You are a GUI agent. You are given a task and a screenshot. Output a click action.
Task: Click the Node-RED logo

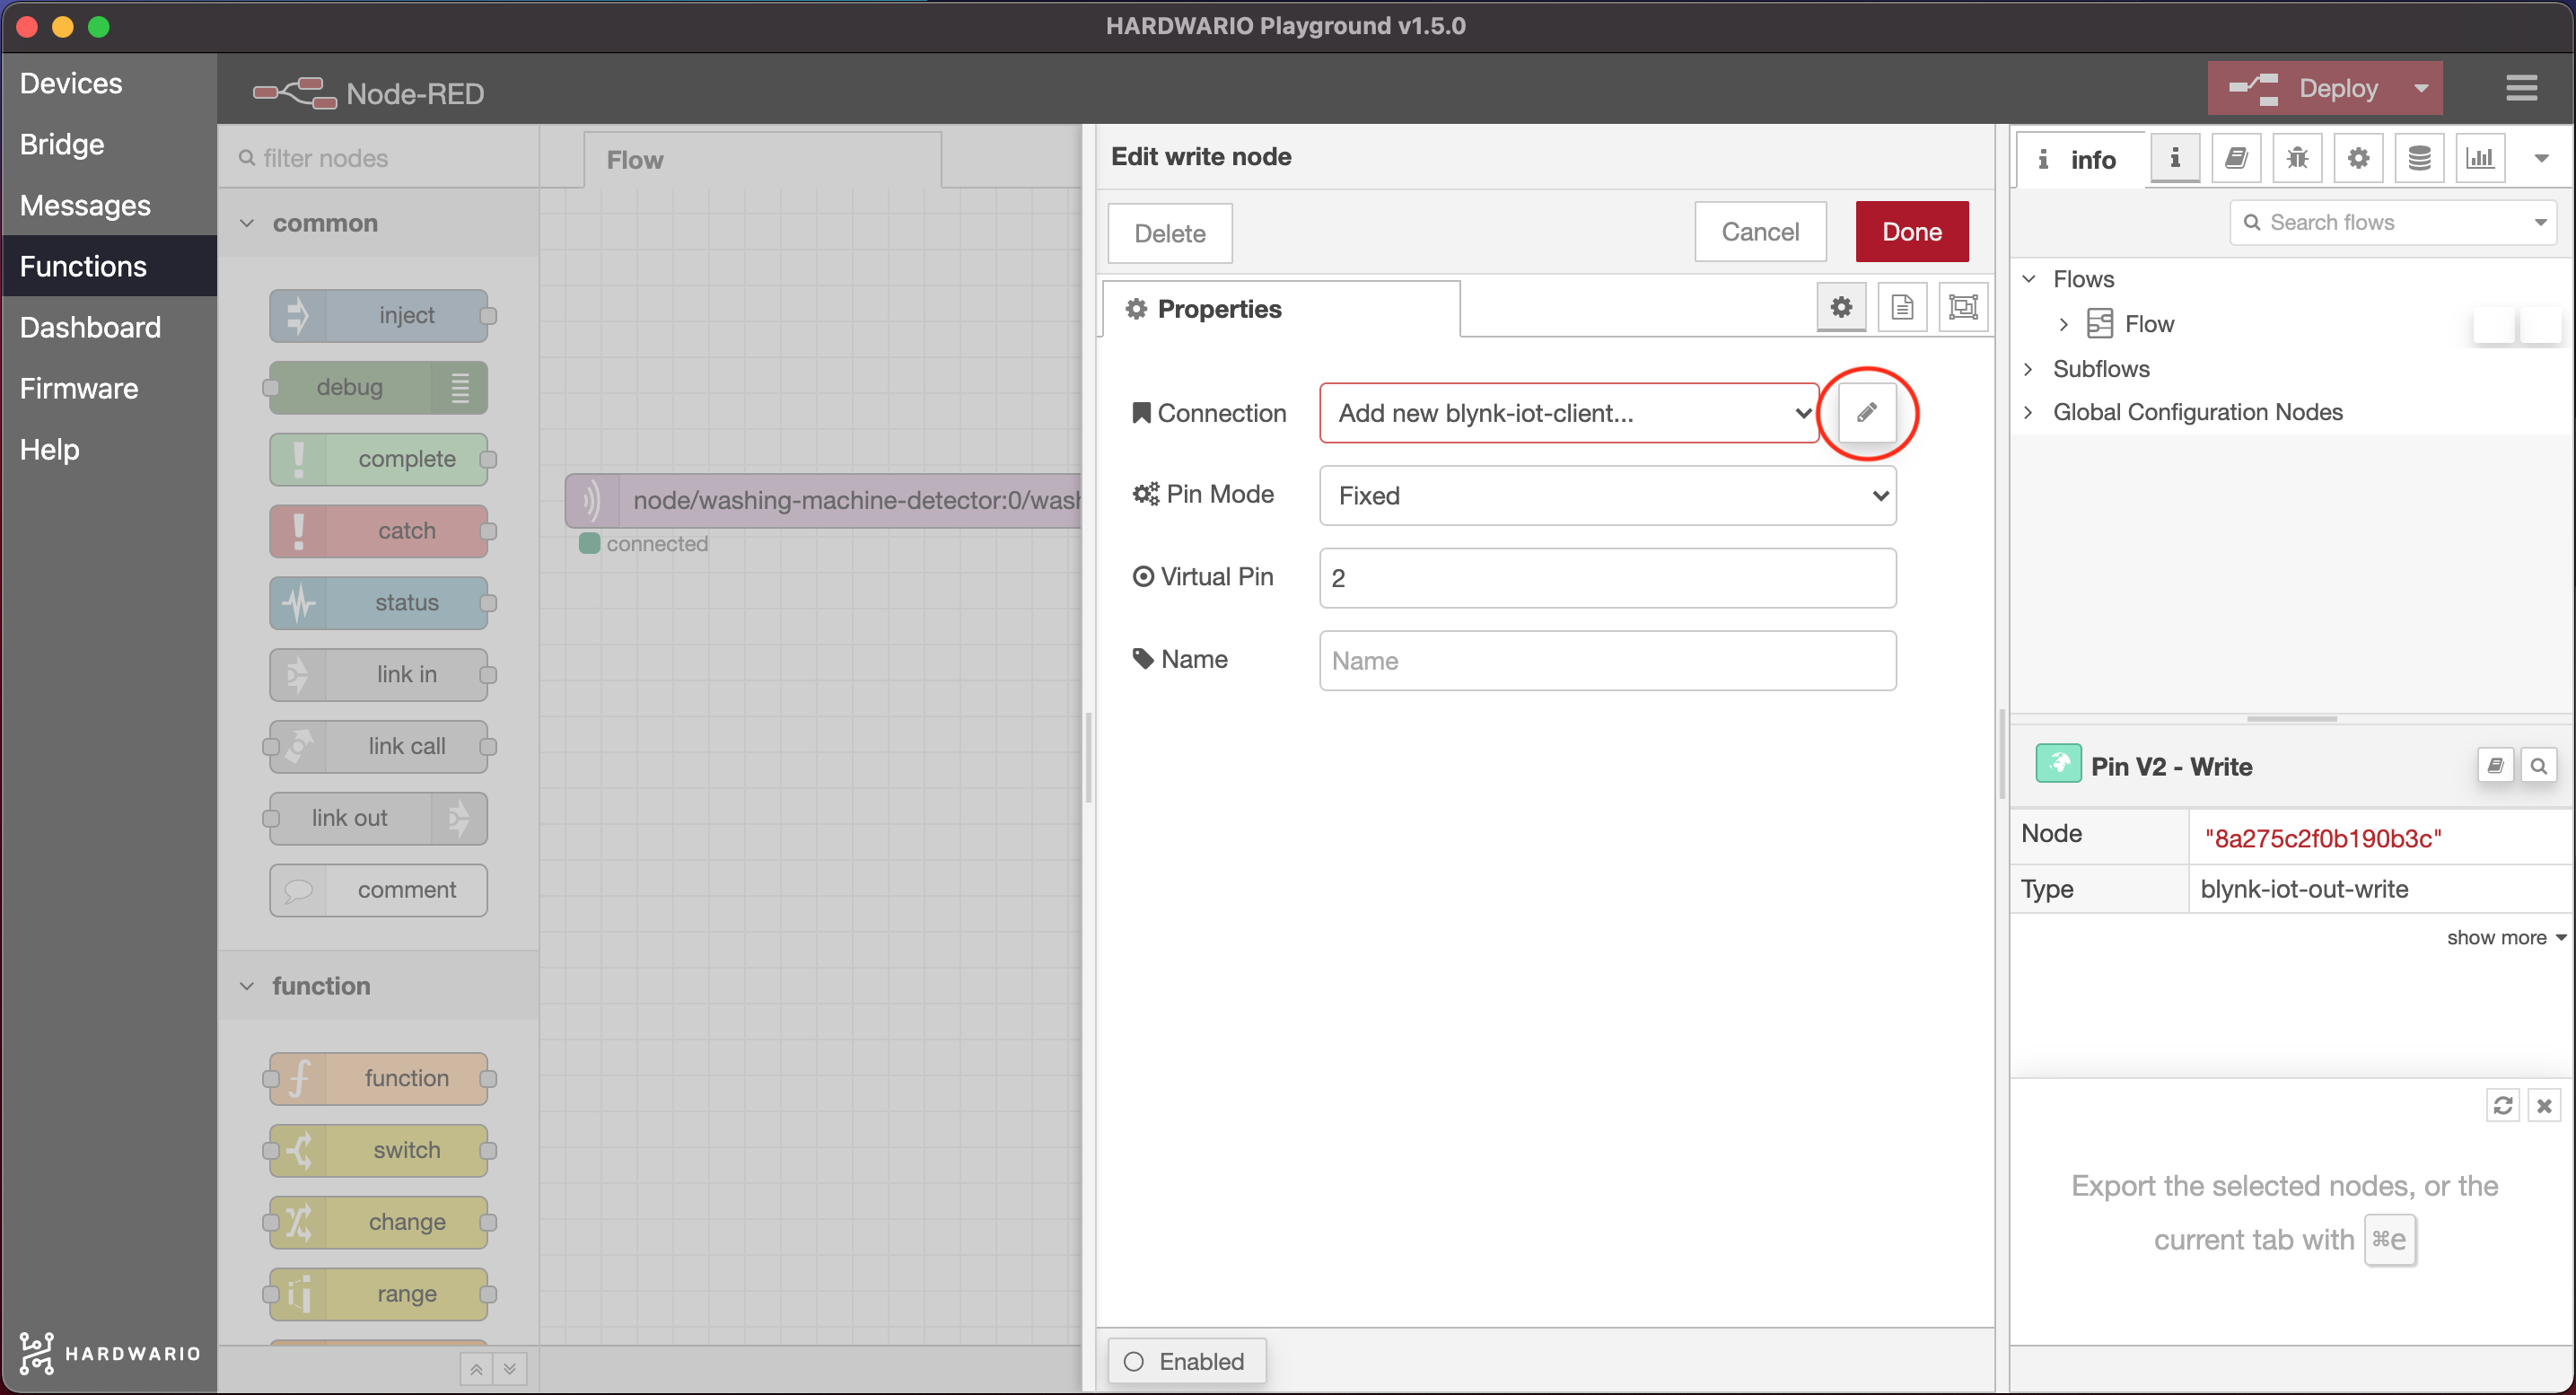pyautogui.click(x=368, y=93)
